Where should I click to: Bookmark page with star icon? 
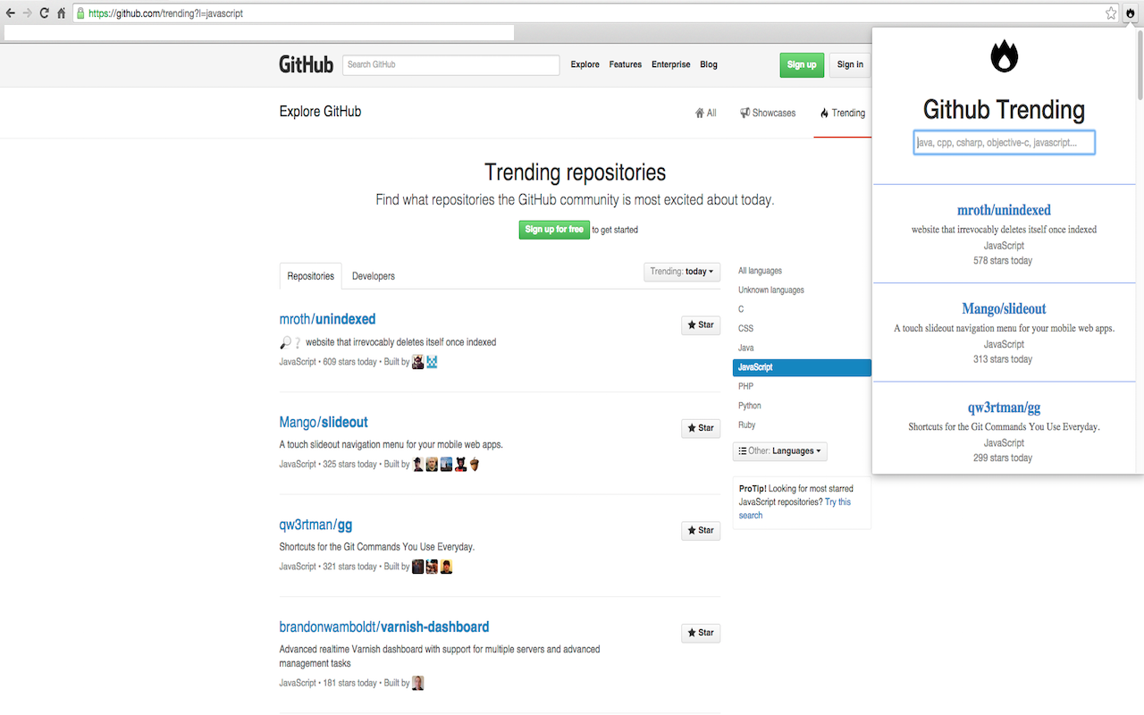point(1111,13)
